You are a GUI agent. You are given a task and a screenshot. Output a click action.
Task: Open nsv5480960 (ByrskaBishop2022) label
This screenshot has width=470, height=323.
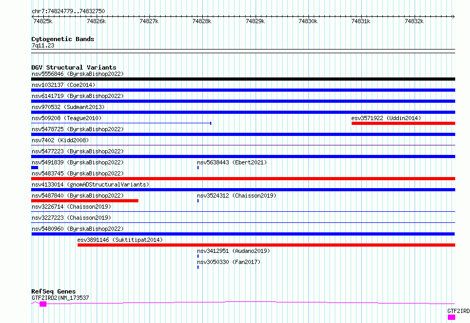pyautogui.click(x=78, y=229)
